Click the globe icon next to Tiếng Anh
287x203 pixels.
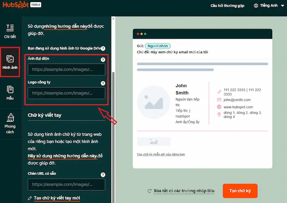[257, 6]
